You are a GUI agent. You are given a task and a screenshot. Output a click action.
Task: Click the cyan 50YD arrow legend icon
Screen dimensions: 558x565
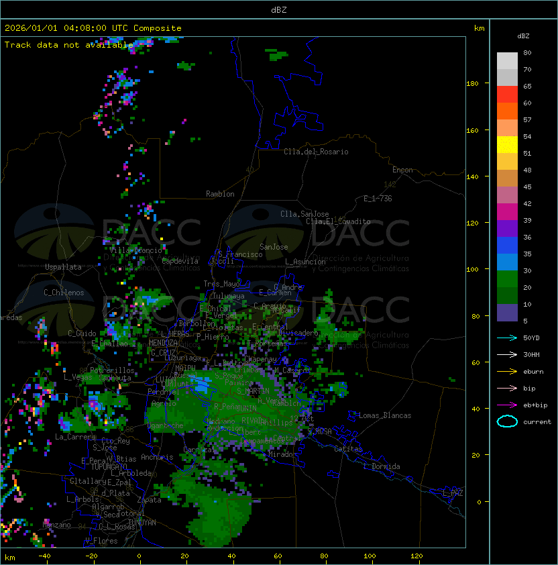click(x=507, y=338)
